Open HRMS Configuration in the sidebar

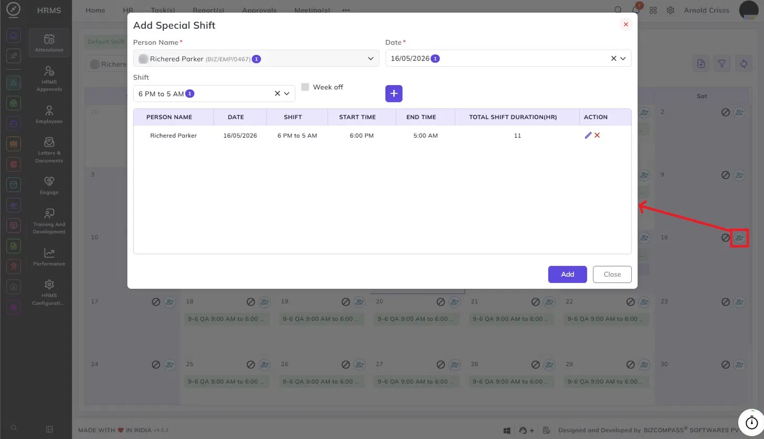(49, 292)
